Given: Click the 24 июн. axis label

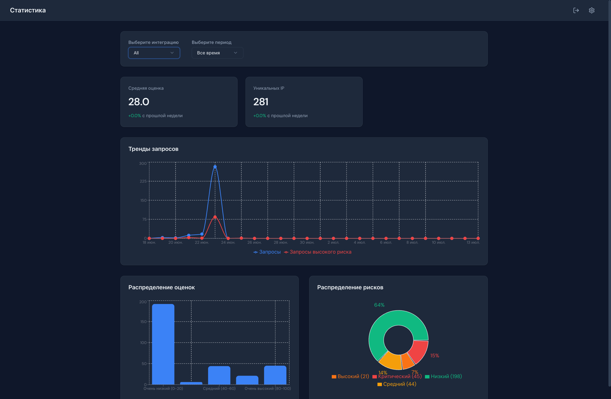Looking at the screenshot, I should pos(228,243).
